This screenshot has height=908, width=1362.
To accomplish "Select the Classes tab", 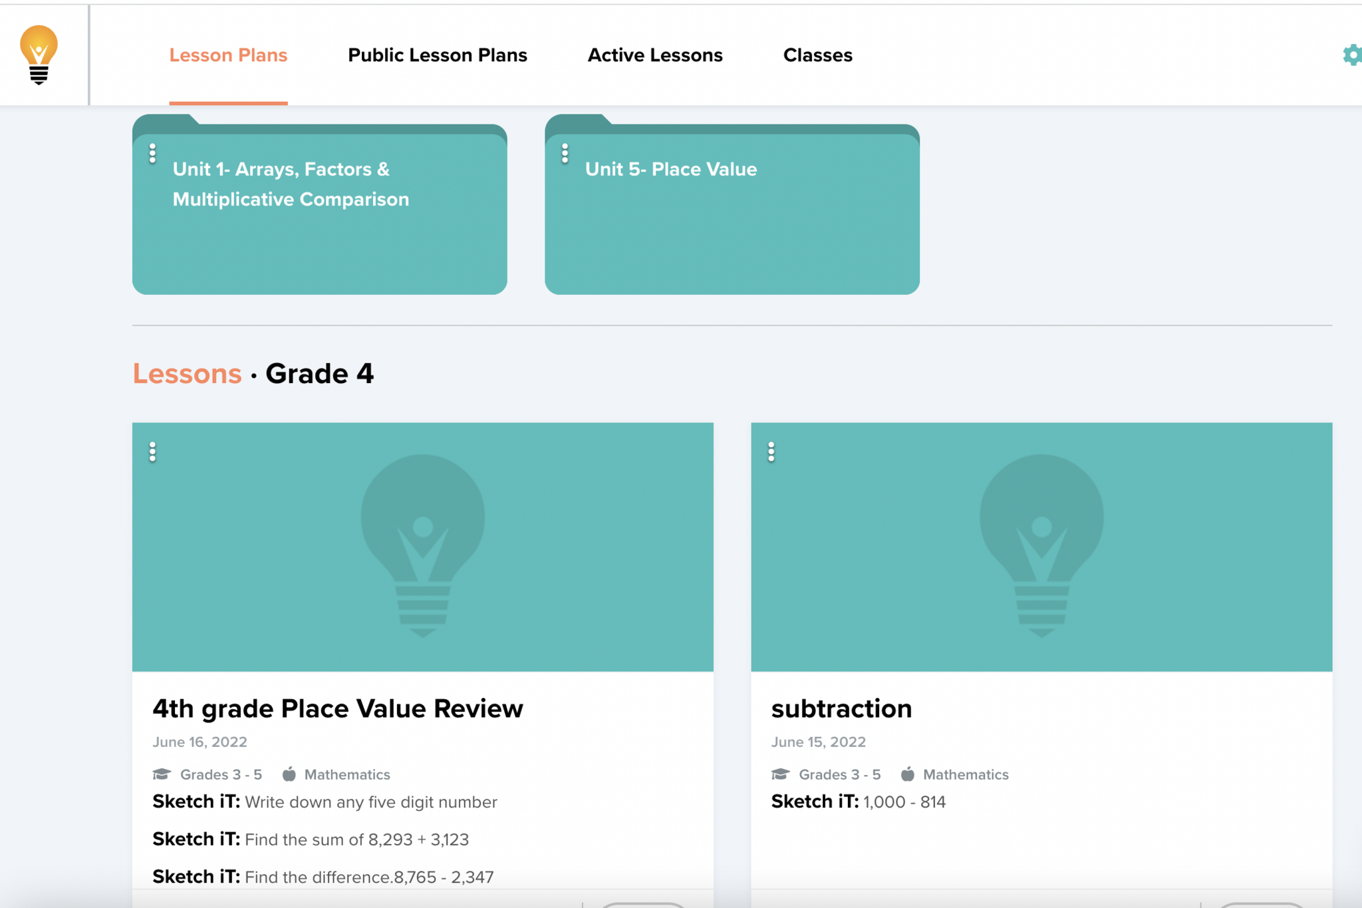I will pos(817,55).
